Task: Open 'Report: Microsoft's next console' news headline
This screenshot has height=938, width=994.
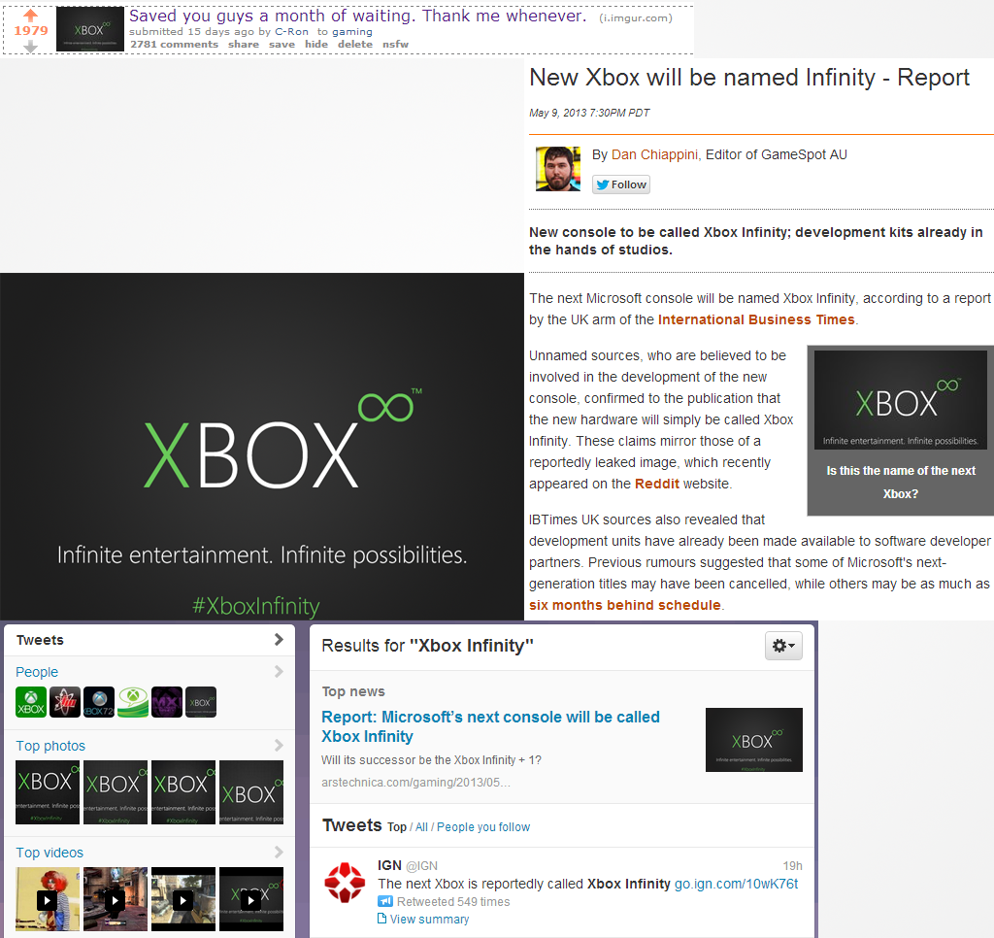Action: (490, 727)
